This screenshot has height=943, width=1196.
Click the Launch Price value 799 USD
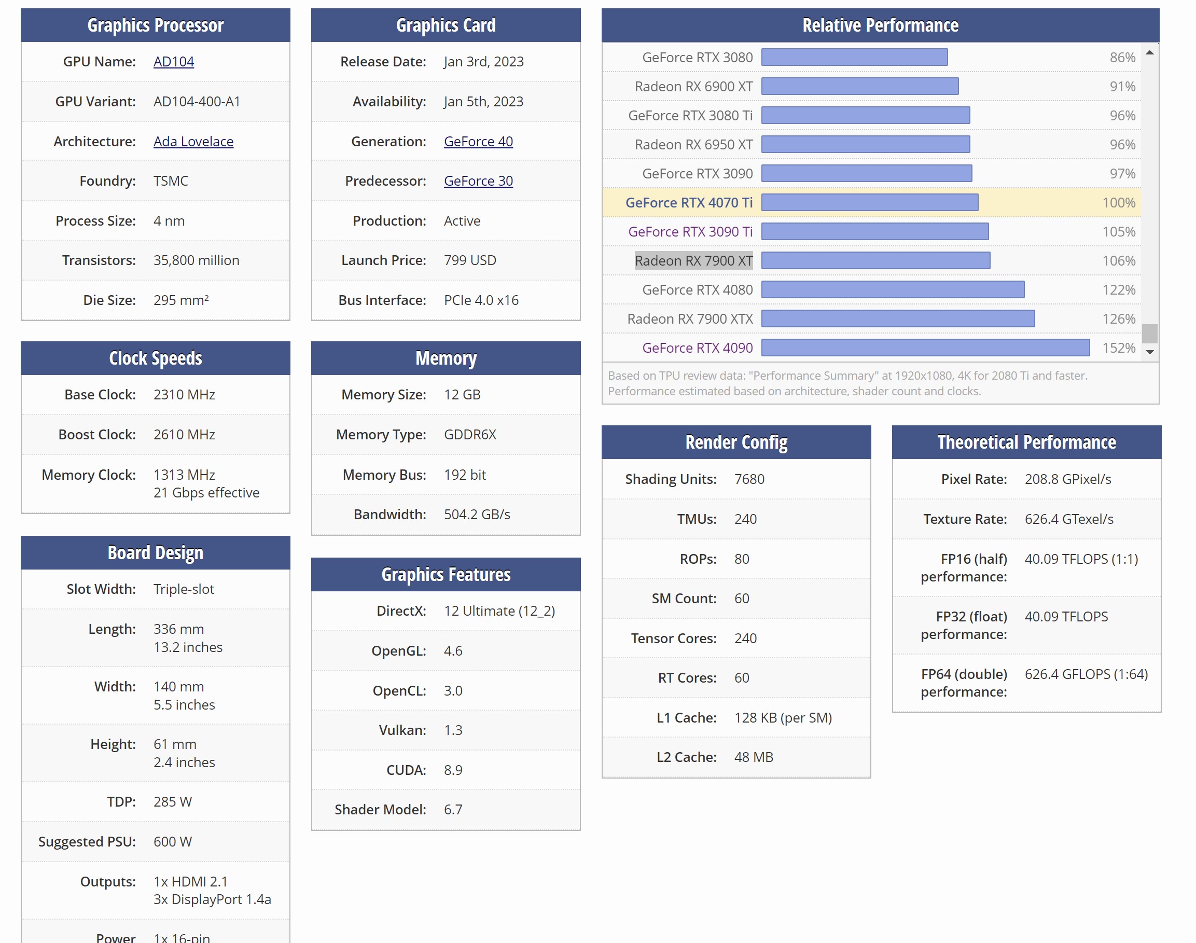[470, 260]
